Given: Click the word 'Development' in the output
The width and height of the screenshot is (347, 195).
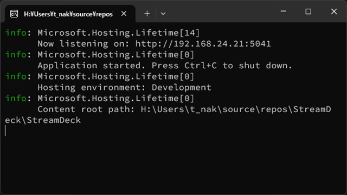Looking at the screenshot, I should point(182,88).
